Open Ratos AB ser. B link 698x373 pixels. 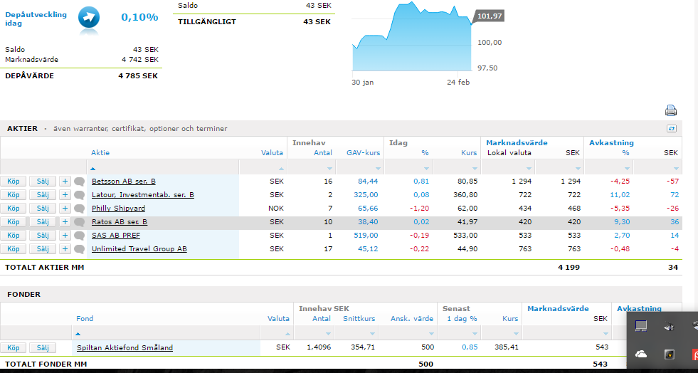pyautogui.click(x=120, y=221)
